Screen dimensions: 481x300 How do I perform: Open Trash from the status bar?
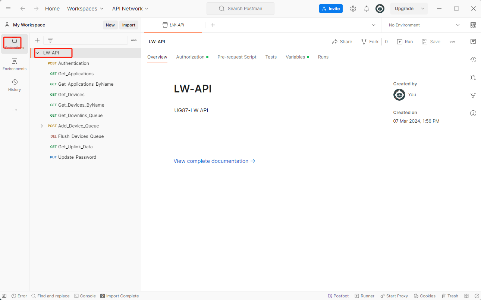(450, 296)
